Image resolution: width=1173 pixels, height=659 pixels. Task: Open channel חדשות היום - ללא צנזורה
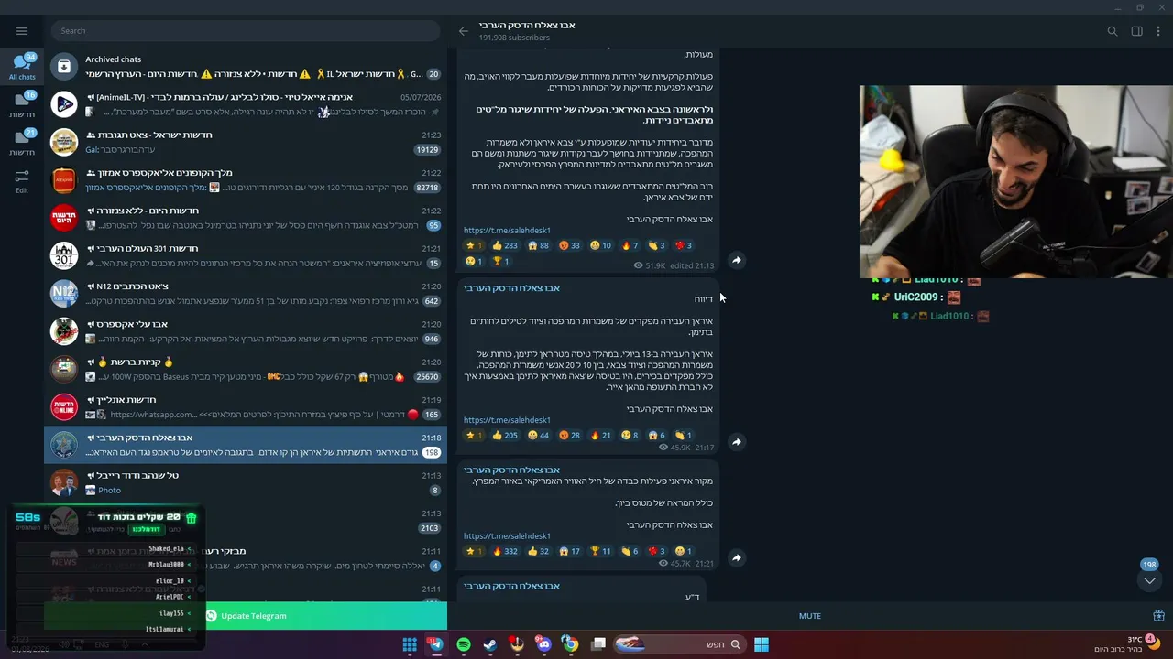coord(246,218)
